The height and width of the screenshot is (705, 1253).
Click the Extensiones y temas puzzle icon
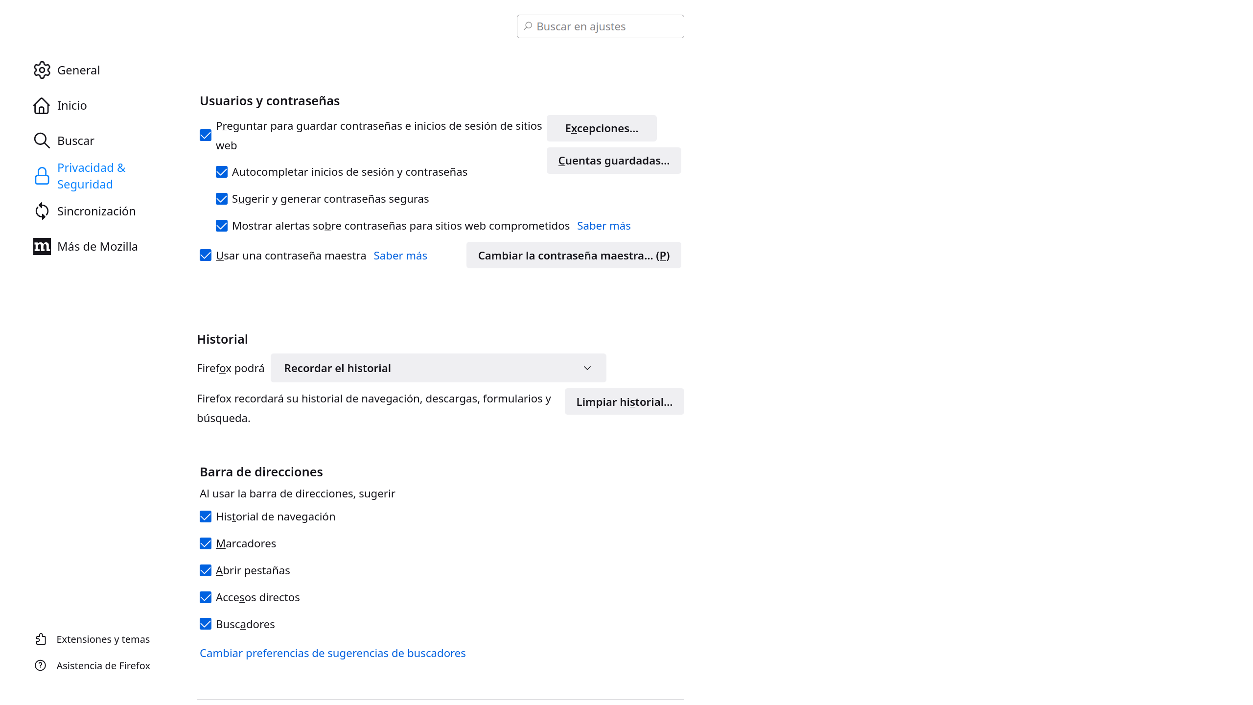point(41,639)
